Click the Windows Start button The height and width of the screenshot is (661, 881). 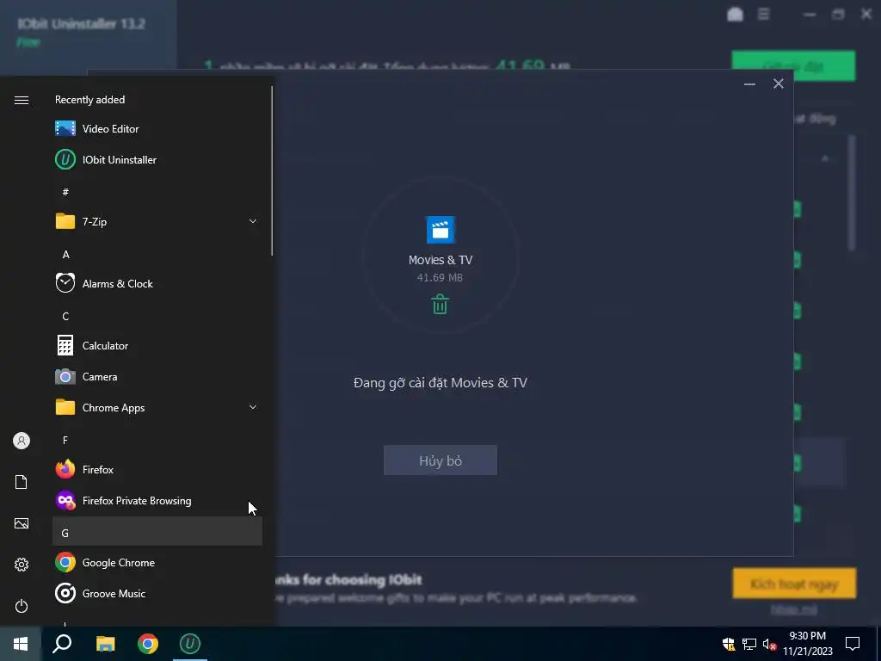(x=21, y=644)
